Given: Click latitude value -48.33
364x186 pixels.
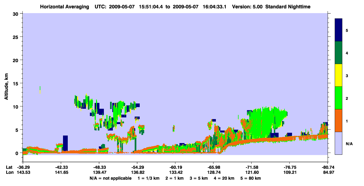Looking at the screenshot, I should click(99, 167).
